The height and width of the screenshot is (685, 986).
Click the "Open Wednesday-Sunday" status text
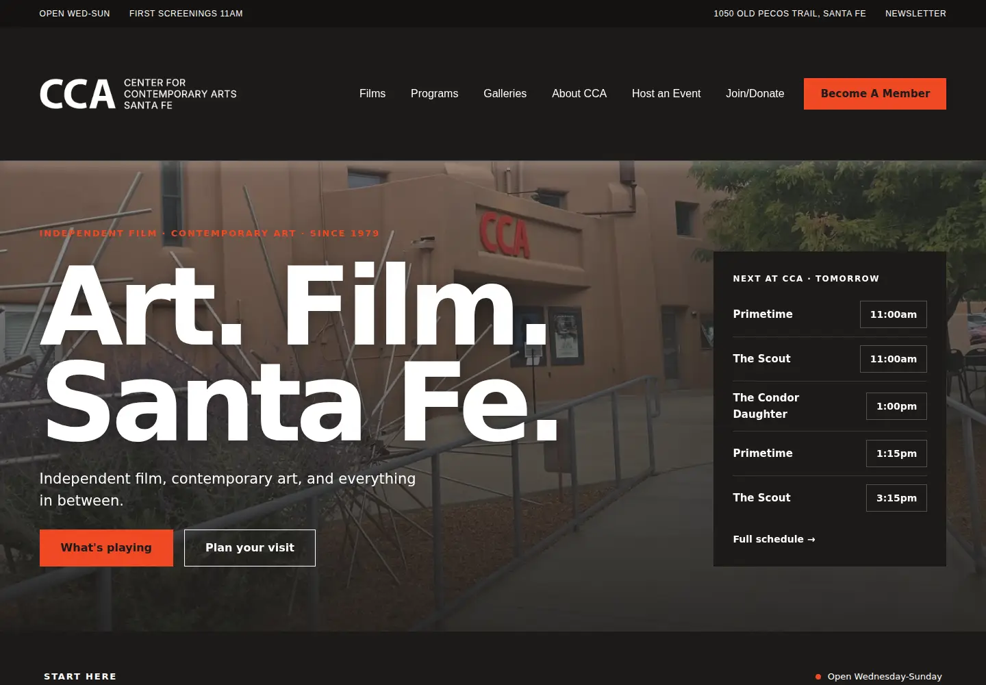(x=885, y=677)
